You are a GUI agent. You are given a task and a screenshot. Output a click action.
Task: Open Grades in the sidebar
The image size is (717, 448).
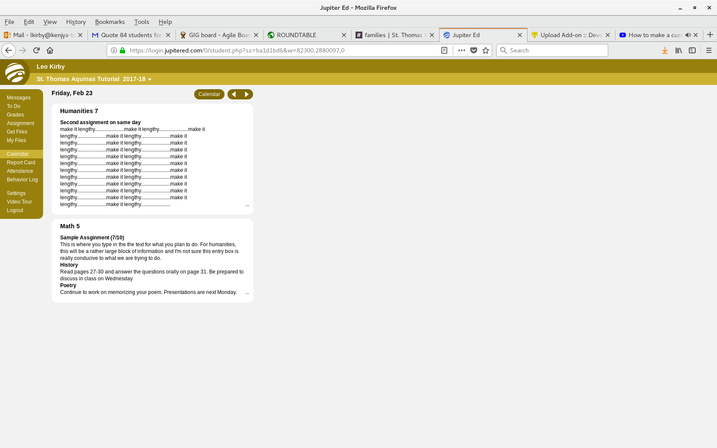(15, 115)
